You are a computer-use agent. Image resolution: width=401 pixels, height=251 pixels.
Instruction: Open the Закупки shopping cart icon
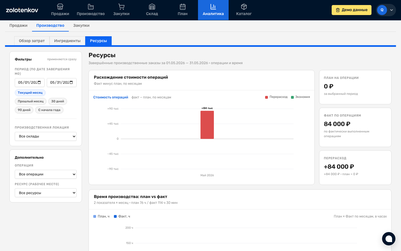(x=121, y=7)
